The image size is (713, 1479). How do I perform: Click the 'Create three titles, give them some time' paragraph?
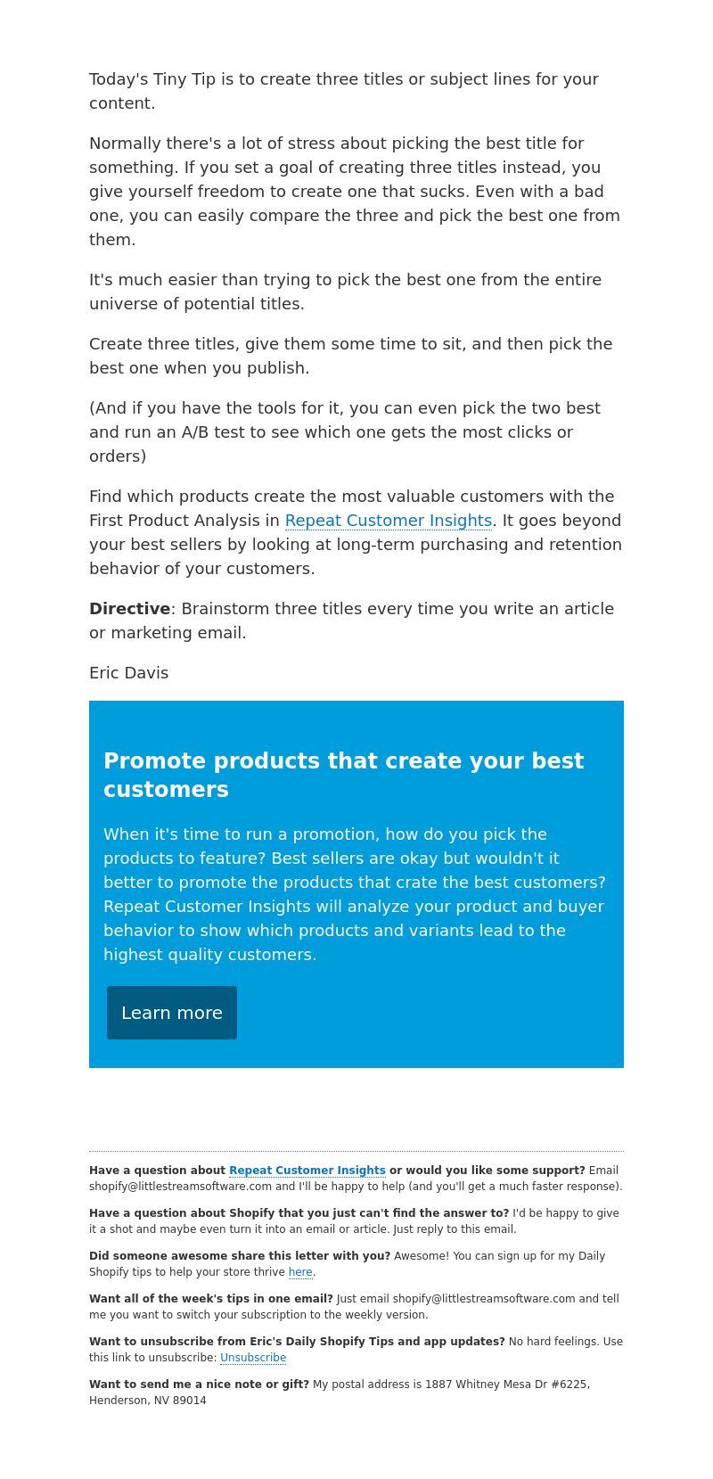351,356
